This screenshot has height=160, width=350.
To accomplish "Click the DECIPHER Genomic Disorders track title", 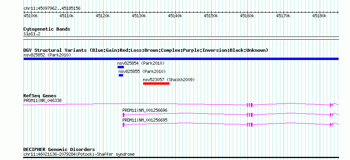I will (x=59, y=149).
